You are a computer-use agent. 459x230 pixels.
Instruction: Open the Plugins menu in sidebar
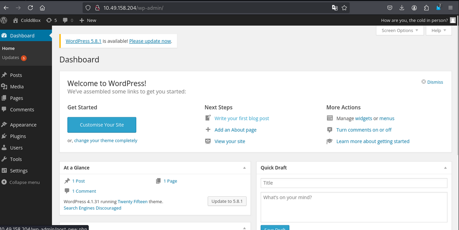(18, 136)
